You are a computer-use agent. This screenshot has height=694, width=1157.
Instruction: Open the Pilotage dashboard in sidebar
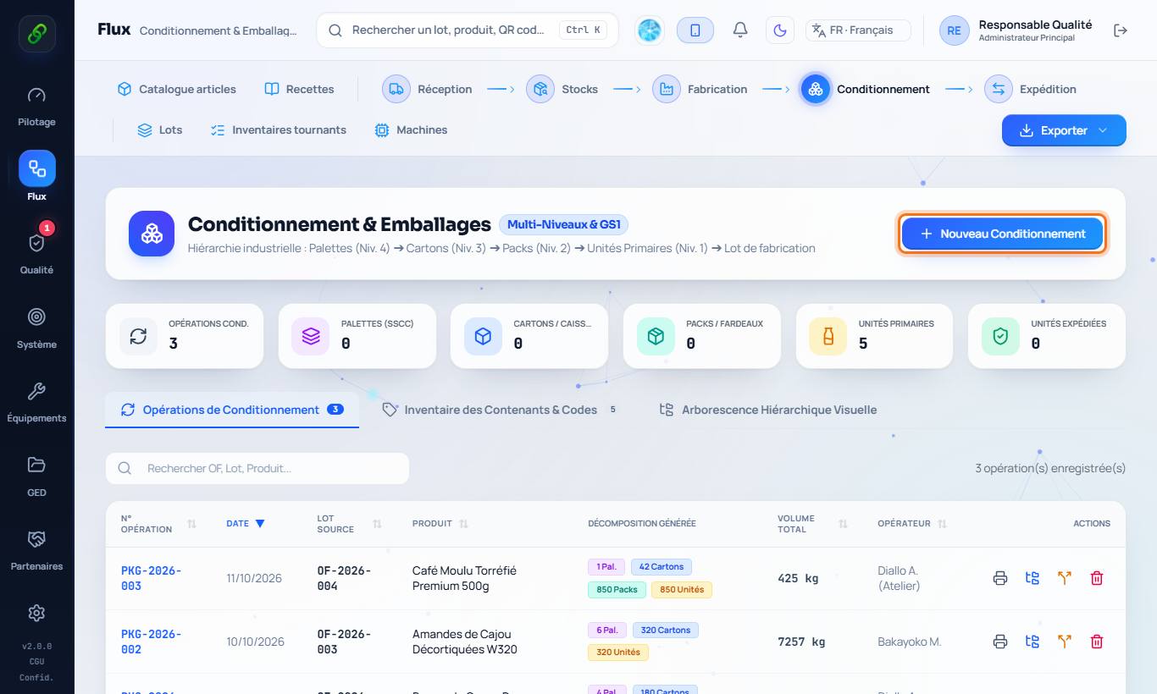coord(36,106)
